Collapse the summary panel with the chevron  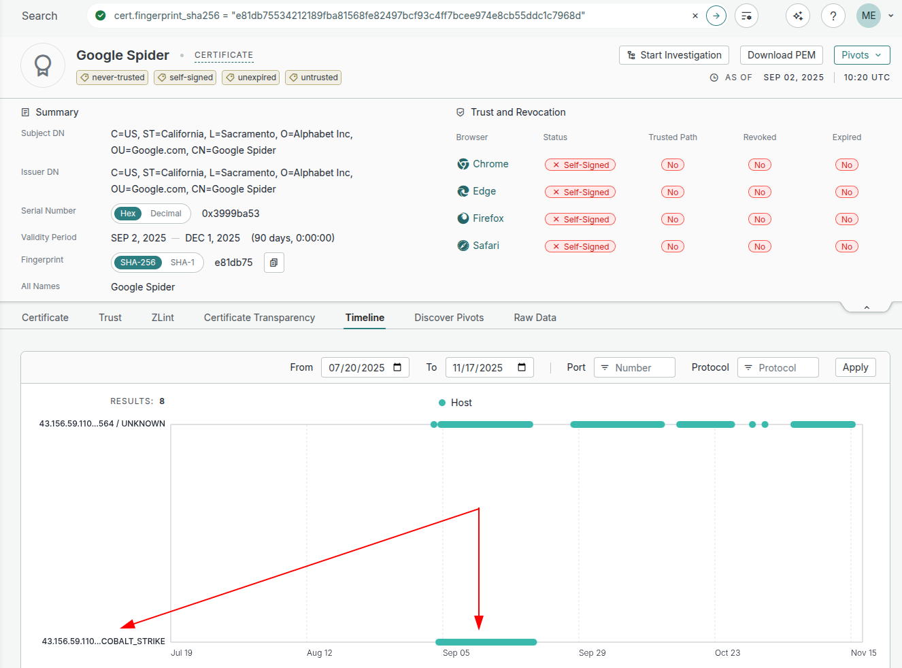click(x=867, y=307)
